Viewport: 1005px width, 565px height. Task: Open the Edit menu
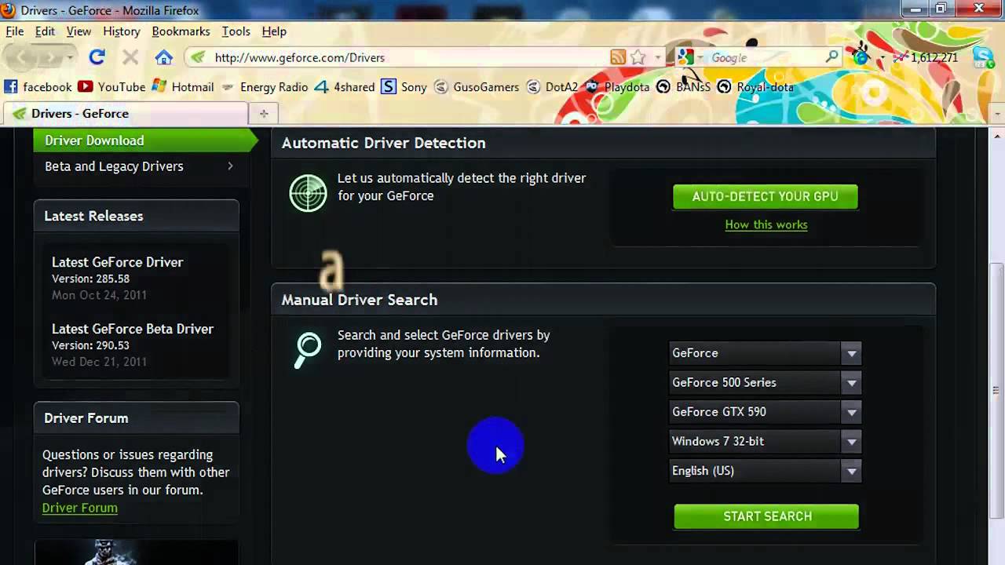click(45, 31)
